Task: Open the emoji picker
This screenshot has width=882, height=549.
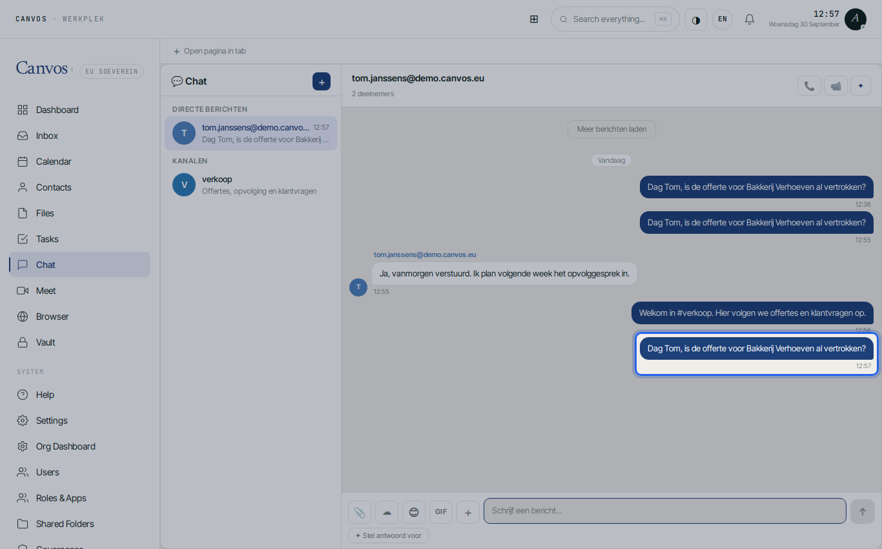Action: 414,512
